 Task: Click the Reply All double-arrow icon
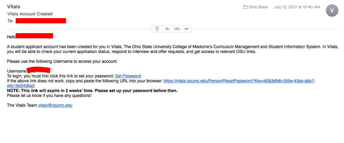coord(177,29)
